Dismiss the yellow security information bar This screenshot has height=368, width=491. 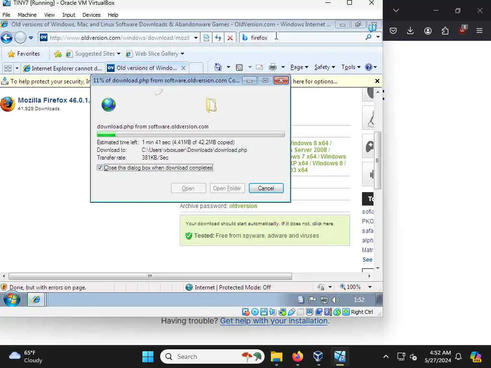(x=377, y=81)
